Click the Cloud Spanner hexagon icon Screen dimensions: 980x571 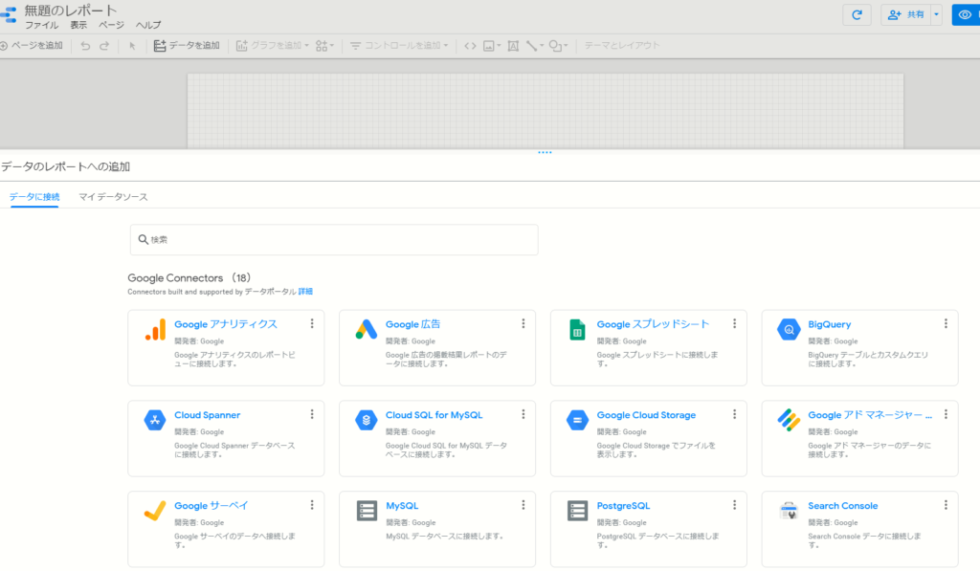[155, 420]
